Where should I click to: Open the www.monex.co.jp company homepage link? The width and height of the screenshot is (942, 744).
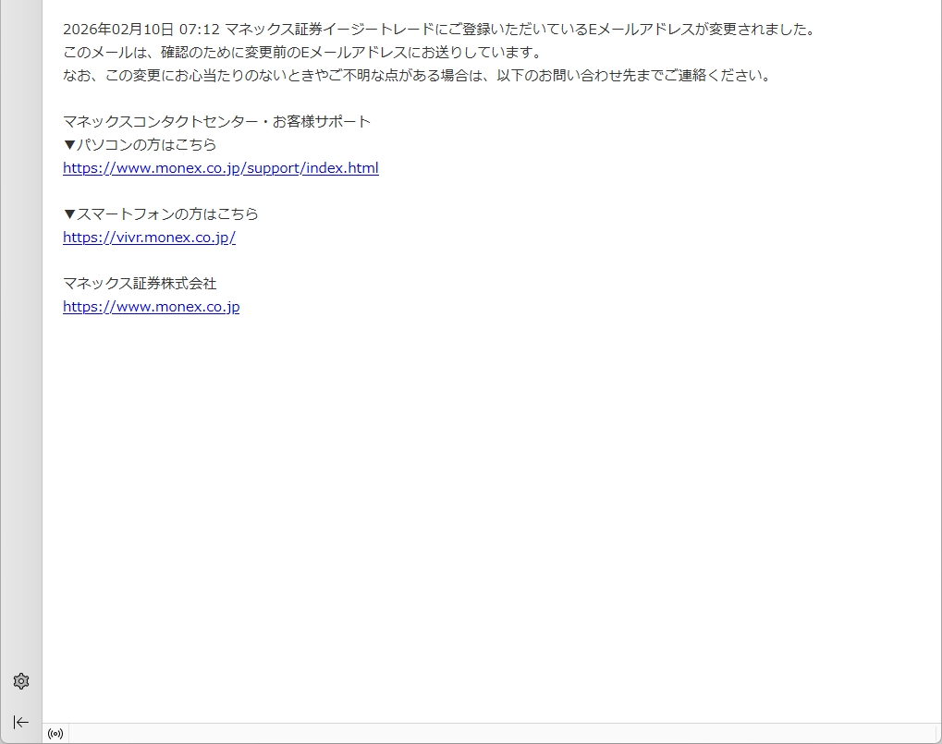(x=151, y=307)
